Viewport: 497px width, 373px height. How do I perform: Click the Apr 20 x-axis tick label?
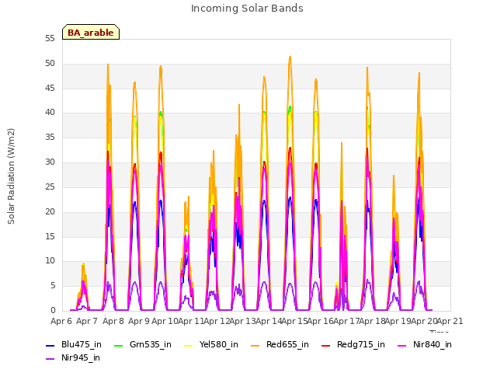[x=425, y=321]
